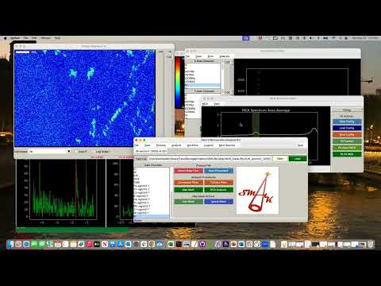Click the dark blue Load Config button
This screenshot has width=381, height=286.
tap(347, 128)
